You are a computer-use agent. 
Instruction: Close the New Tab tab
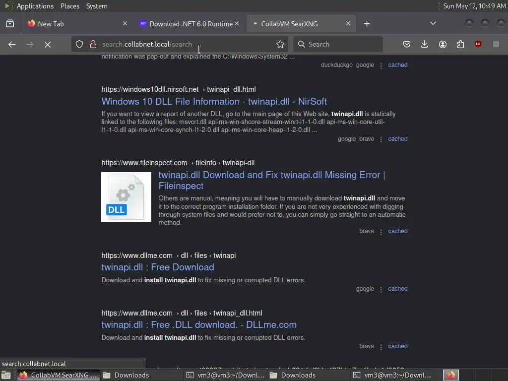pyautogui.click(x=125, y=24)
